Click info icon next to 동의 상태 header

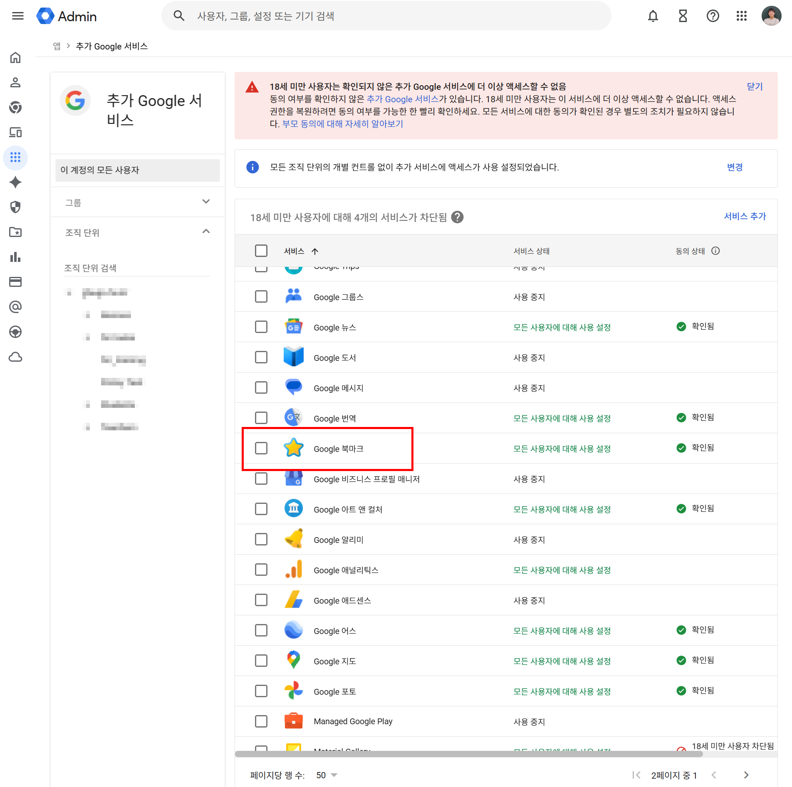[x=715, y=251]
